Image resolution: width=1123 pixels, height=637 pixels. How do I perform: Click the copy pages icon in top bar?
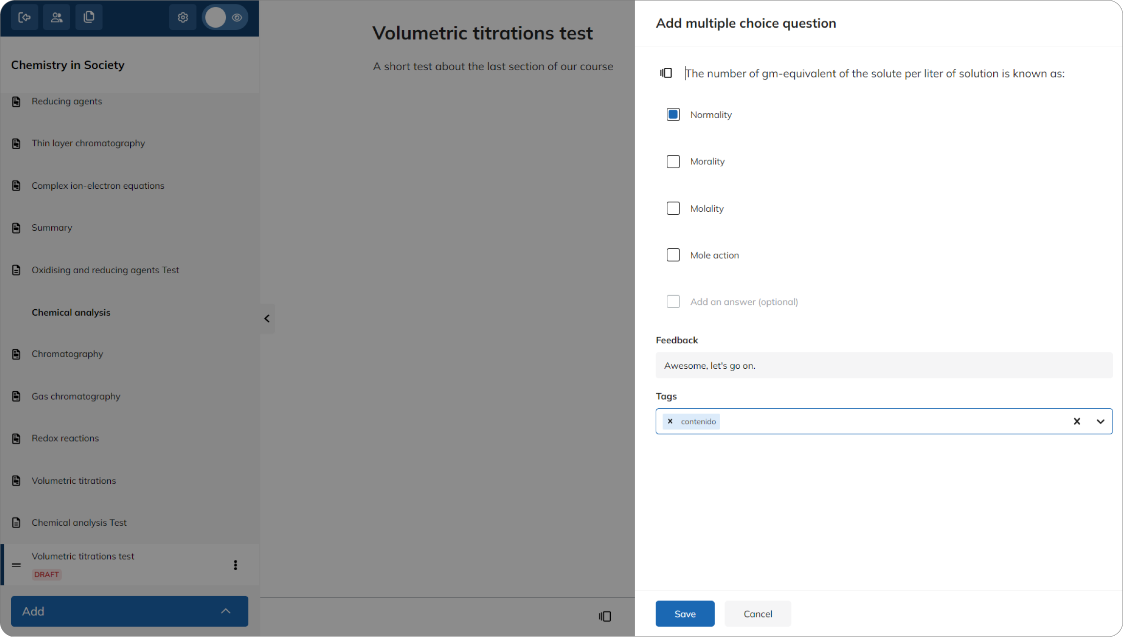tap(89, 18)
